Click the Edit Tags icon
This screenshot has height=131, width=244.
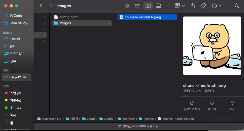[203, 6]
